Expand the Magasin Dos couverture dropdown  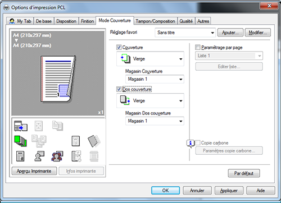155,121
